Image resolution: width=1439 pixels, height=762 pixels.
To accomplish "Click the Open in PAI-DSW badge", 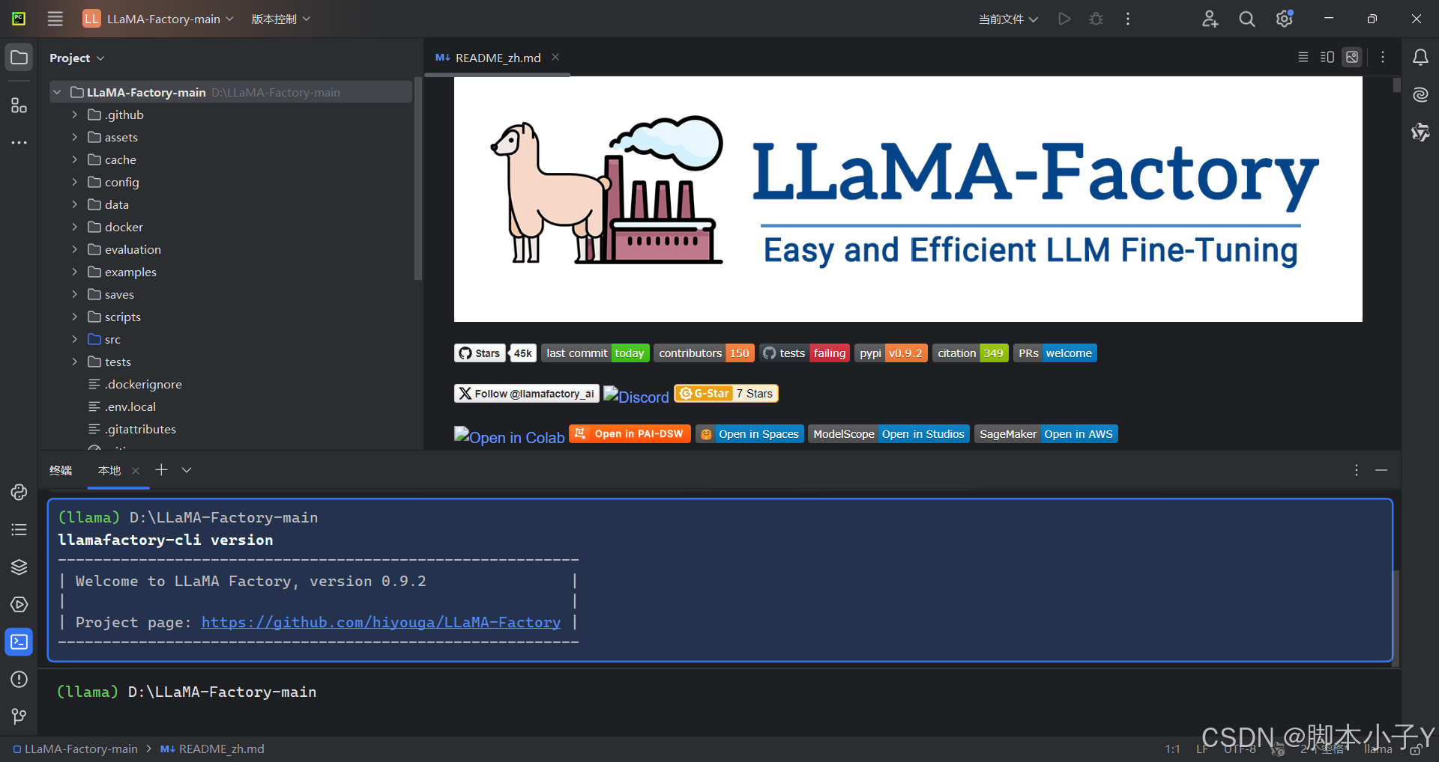I will [x=630, y=433].
